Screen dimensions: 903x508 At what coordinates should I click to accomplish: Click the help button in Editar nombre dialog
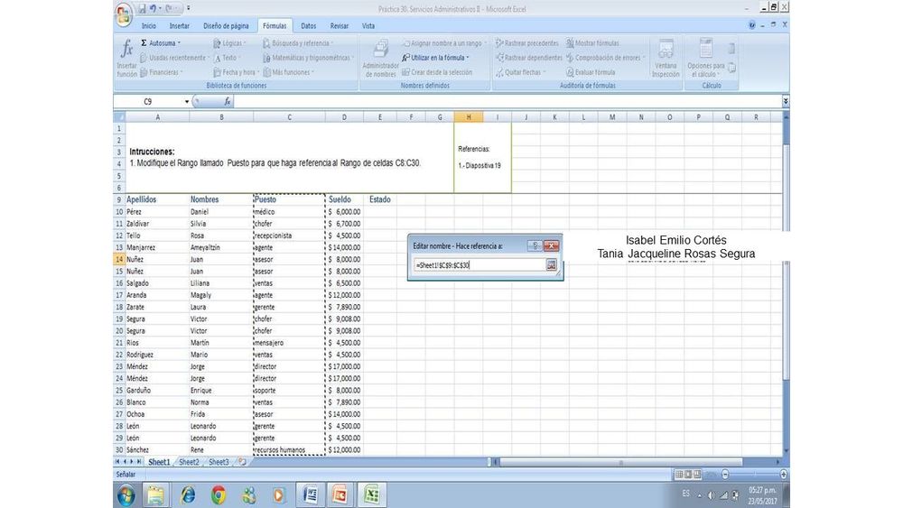pyautogui.click(x=533, y=245)
